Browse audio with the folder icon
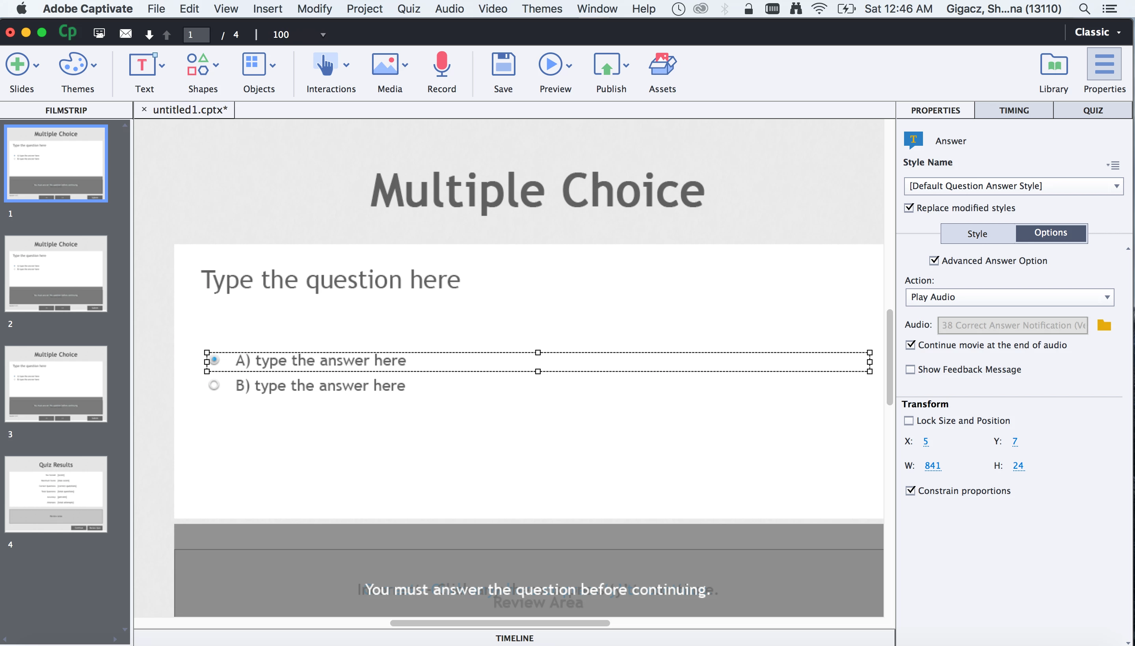Image resolution: width=1135 pixels, height=646 pixels. pyautogui.click(x=1103, y=325)
